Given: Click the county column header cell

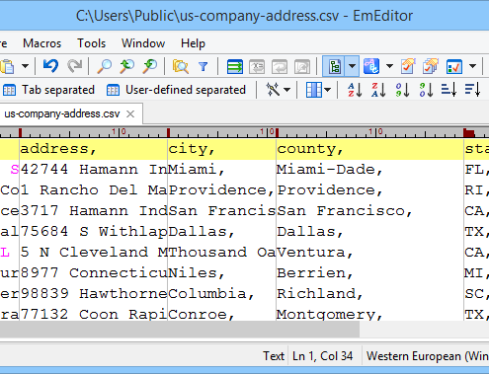Looking at the screenshot, I should click(369, 149).
